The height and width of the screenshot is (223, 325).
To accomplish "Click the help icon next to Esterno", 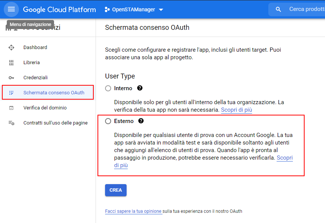I will [141, 121].
